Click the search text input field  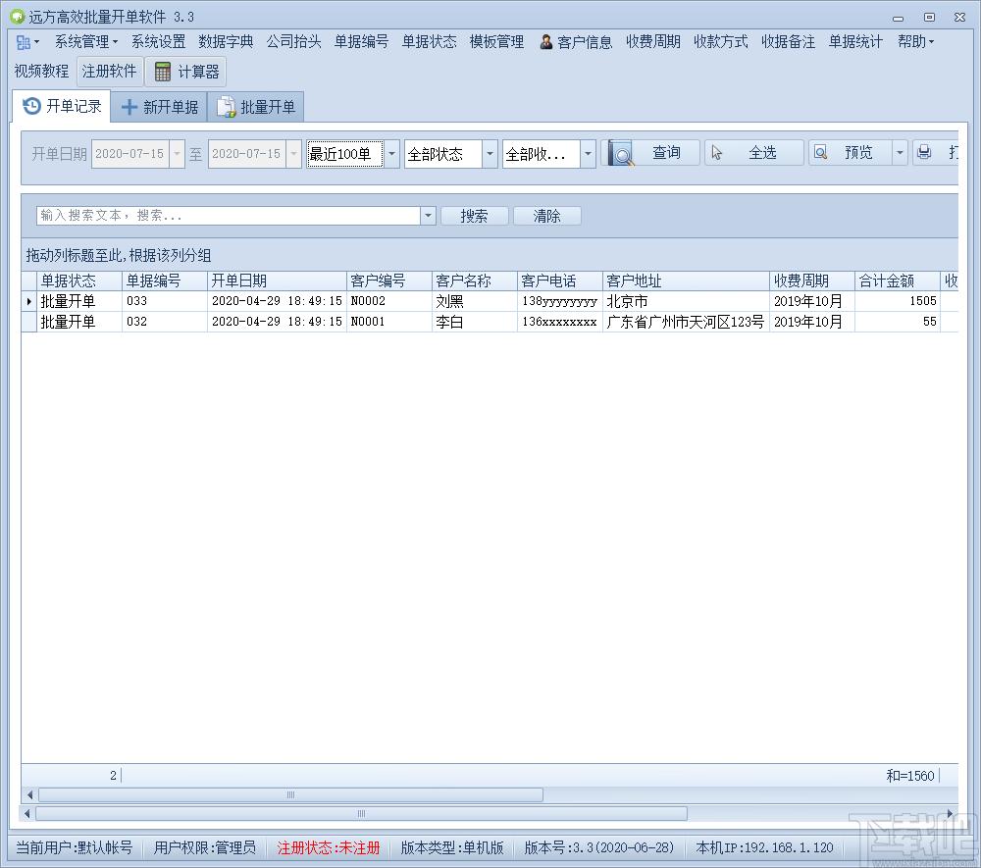(229, 216)
